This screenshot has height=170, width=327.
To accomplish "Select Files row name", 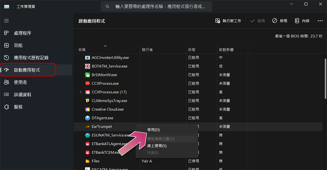I will (x=95, y=161).
